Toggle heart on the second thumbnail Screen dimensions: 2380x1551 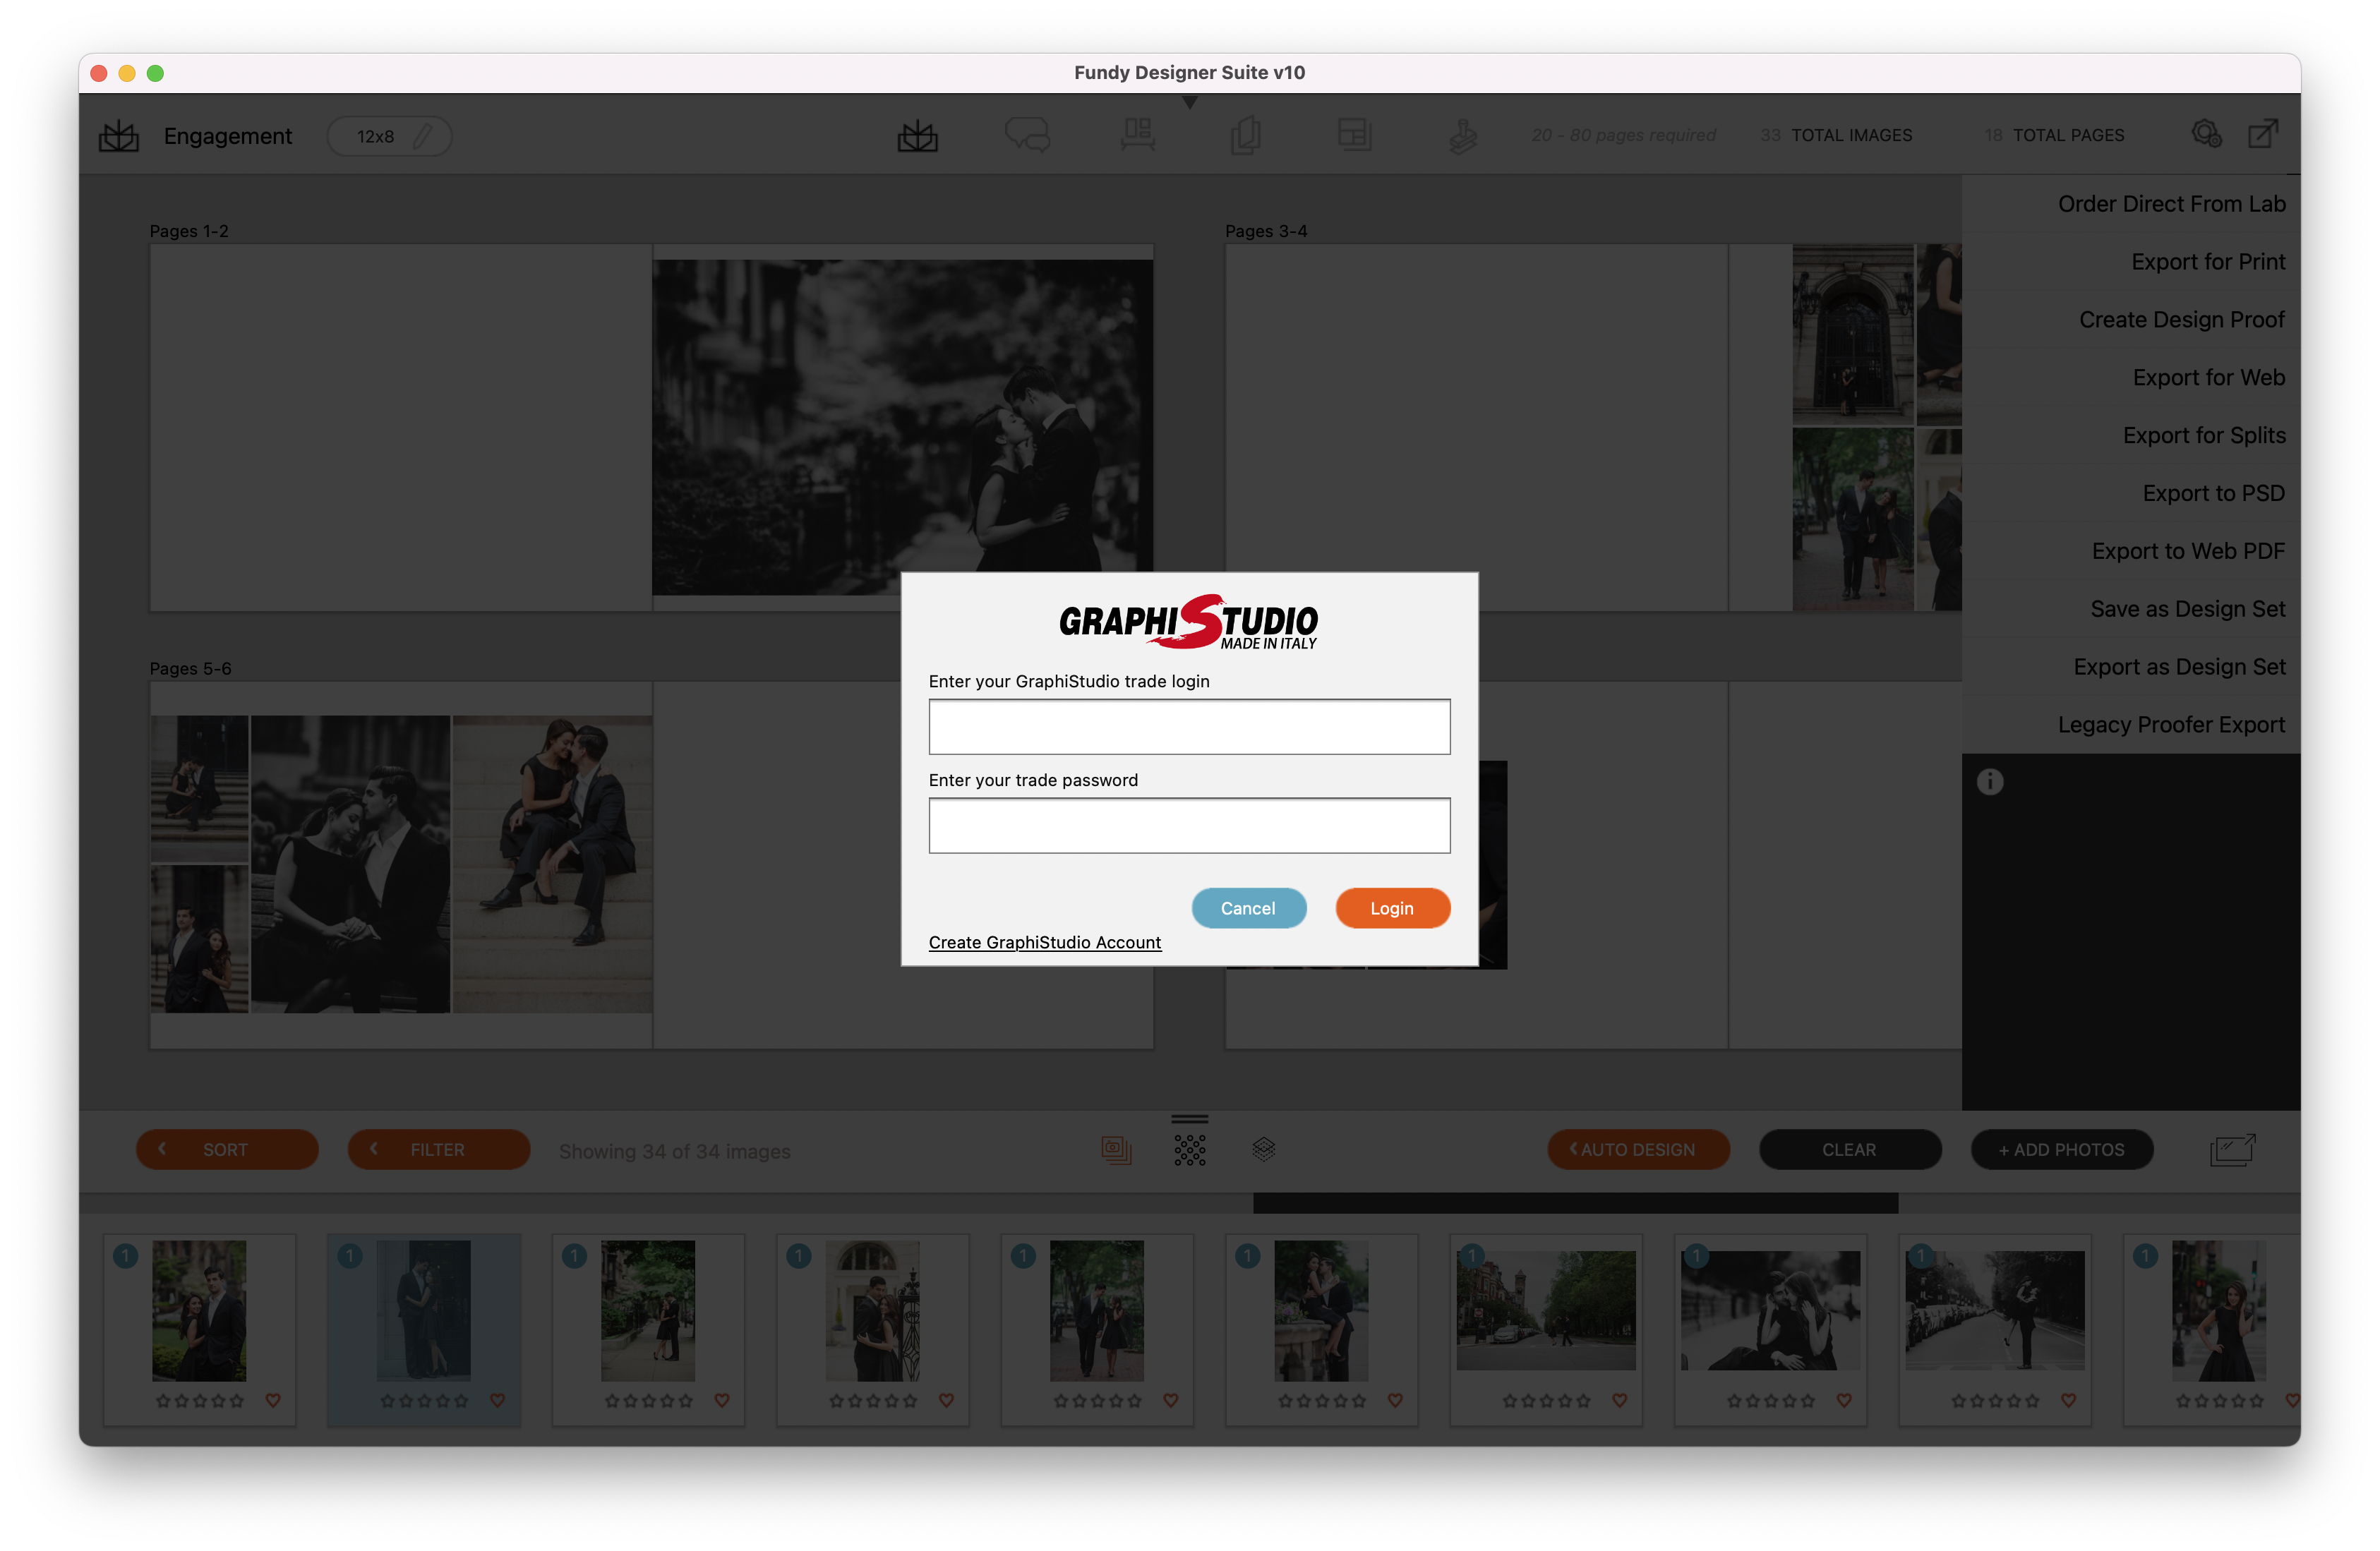(x=497, y=1401)
